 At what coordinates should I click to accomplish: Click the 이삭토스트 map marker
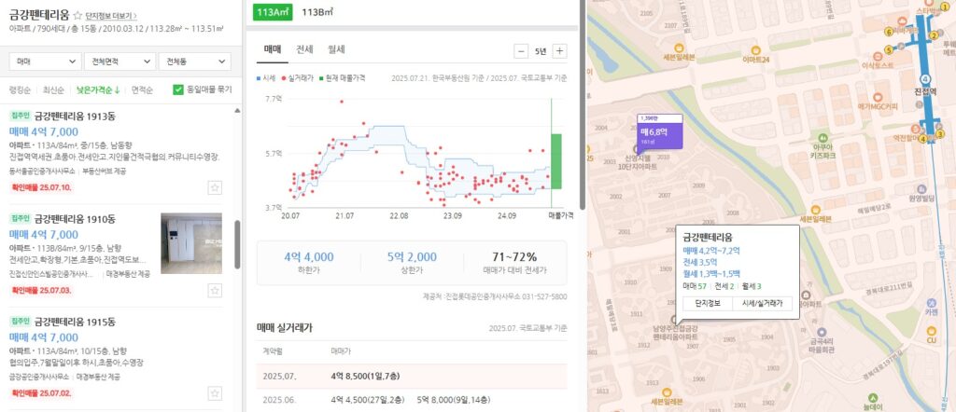tap(878, 55)
